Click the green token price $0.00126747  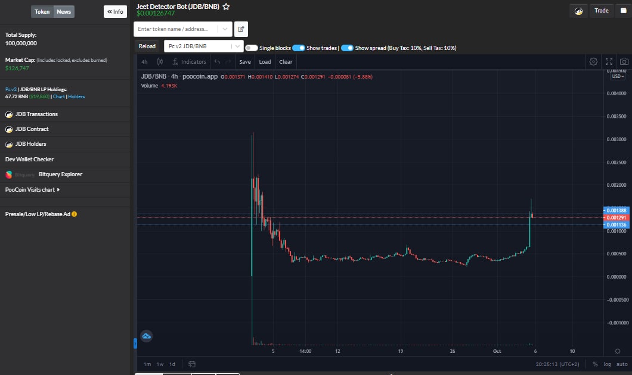point(156,13)
